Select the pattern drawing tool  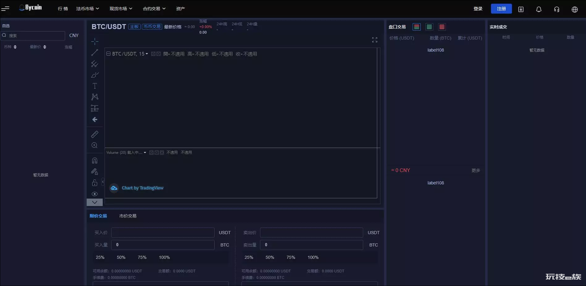95,97
